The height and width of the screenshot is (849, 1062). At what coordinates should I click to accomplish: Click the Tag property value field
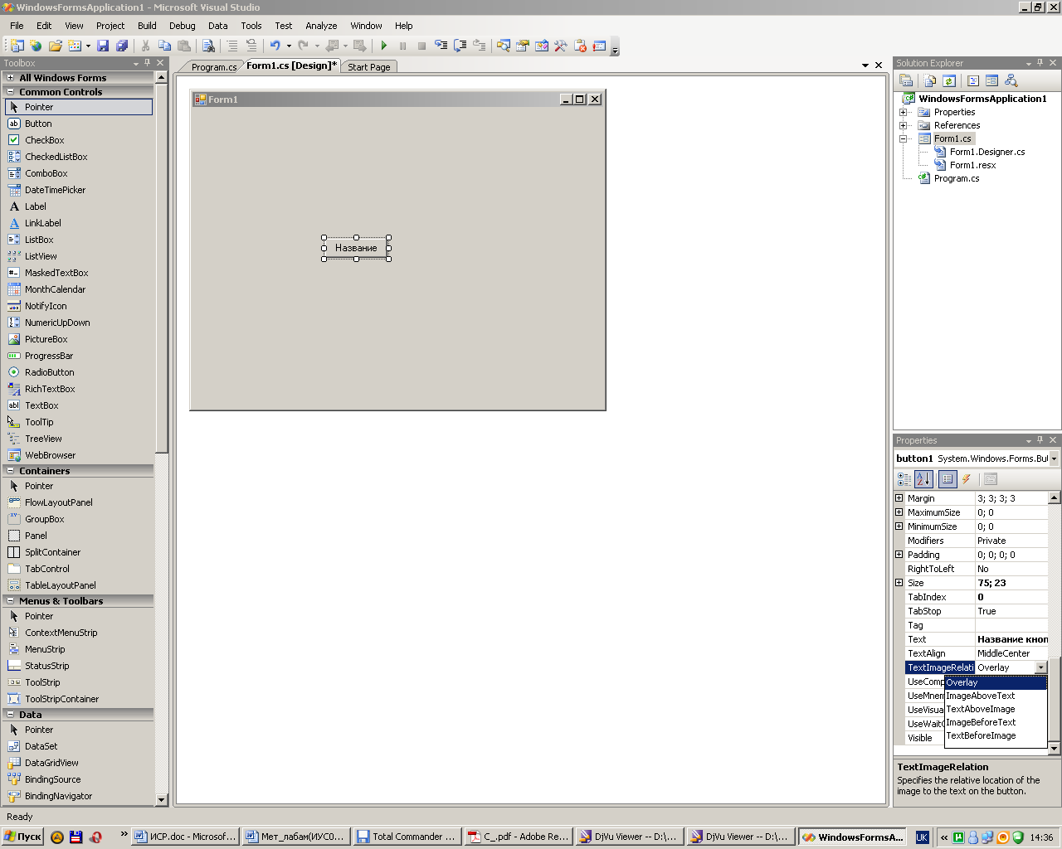click(1011, 625)
